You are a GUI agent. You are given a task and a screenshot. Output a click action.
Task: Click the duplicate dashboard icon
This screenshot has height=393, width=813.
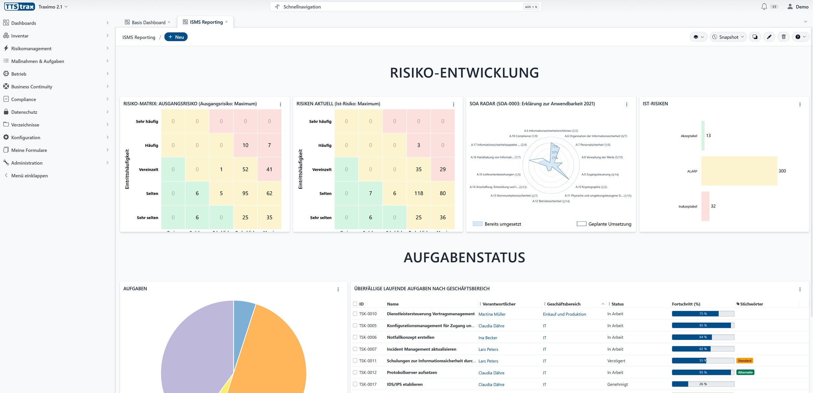755,37
